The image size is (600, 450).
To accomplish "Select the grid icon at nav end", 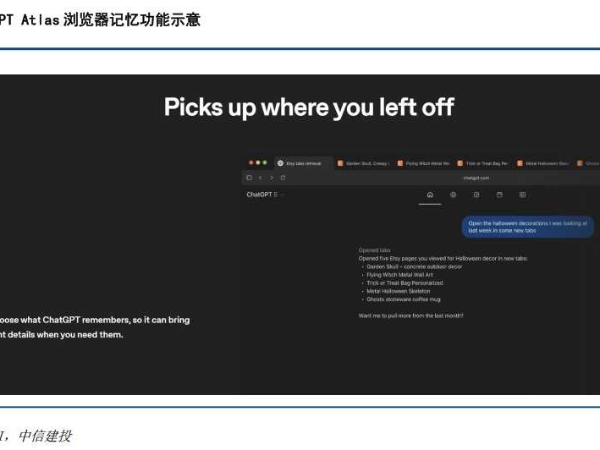I will click(522, 195).
